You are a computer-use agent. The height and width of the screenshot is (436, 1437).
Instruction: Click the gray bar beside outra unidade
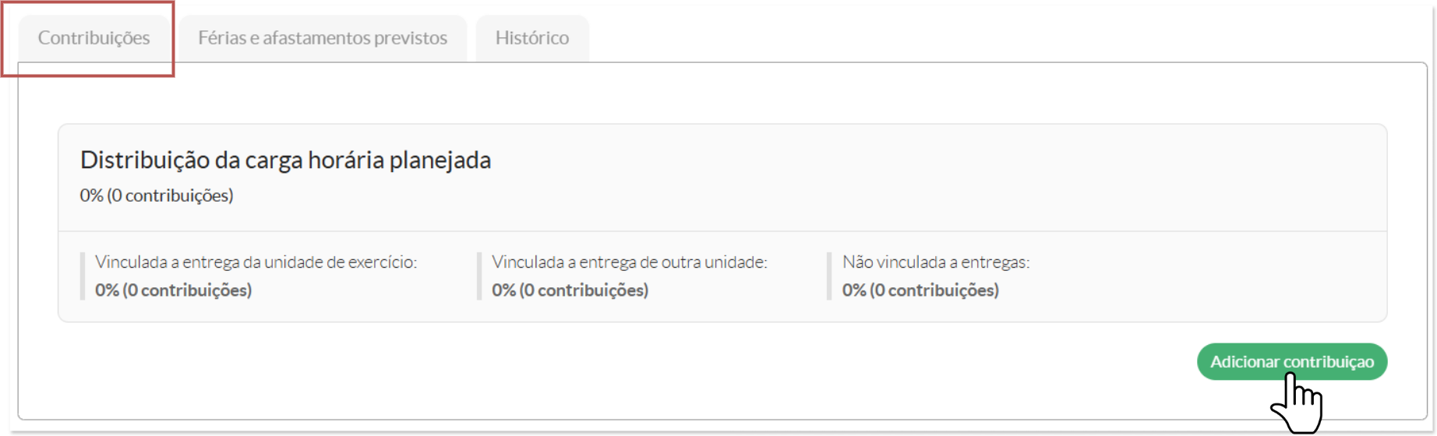[x=479, y=276]
